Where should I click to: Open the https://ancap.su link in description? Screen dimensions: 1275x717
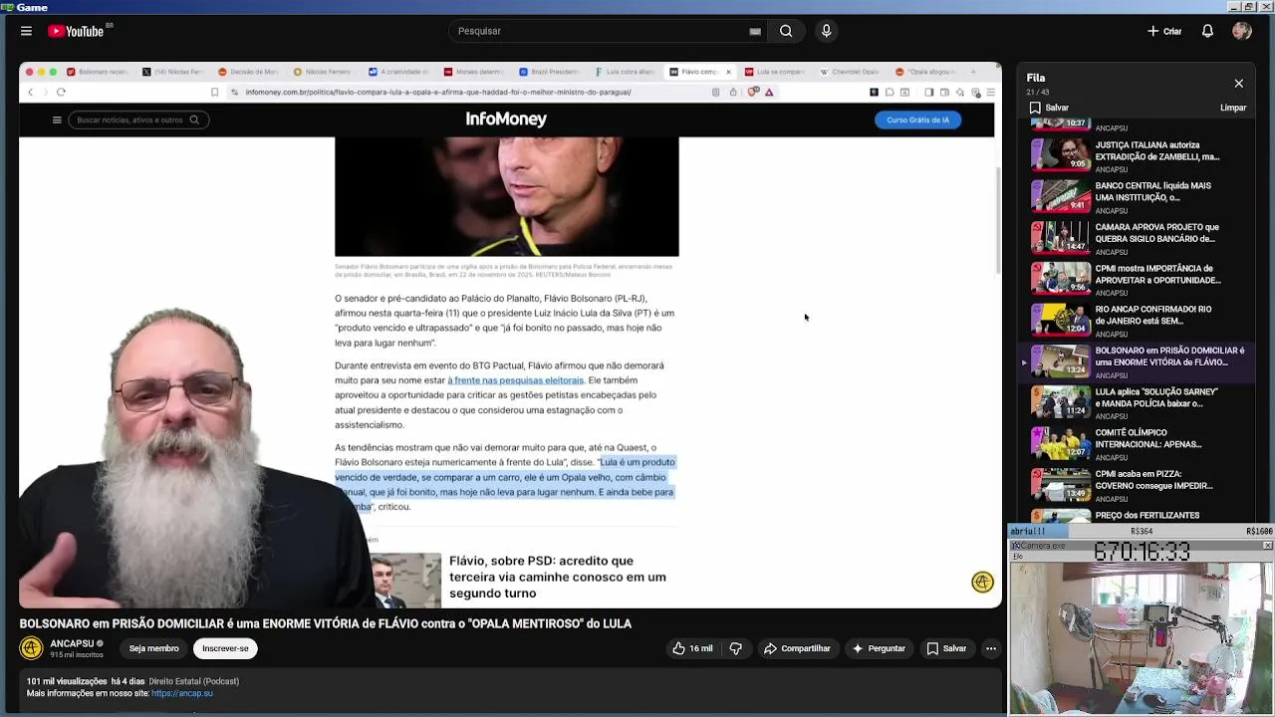click(181, 693)
